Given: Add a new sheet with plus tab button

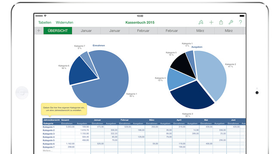Looking at the screenshot, I should pos(39,31).
